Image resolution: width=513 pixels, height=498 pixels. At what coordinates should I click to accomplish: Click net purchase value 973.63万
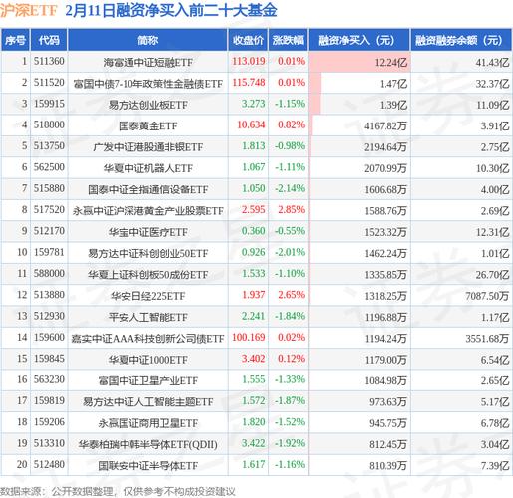387,402
